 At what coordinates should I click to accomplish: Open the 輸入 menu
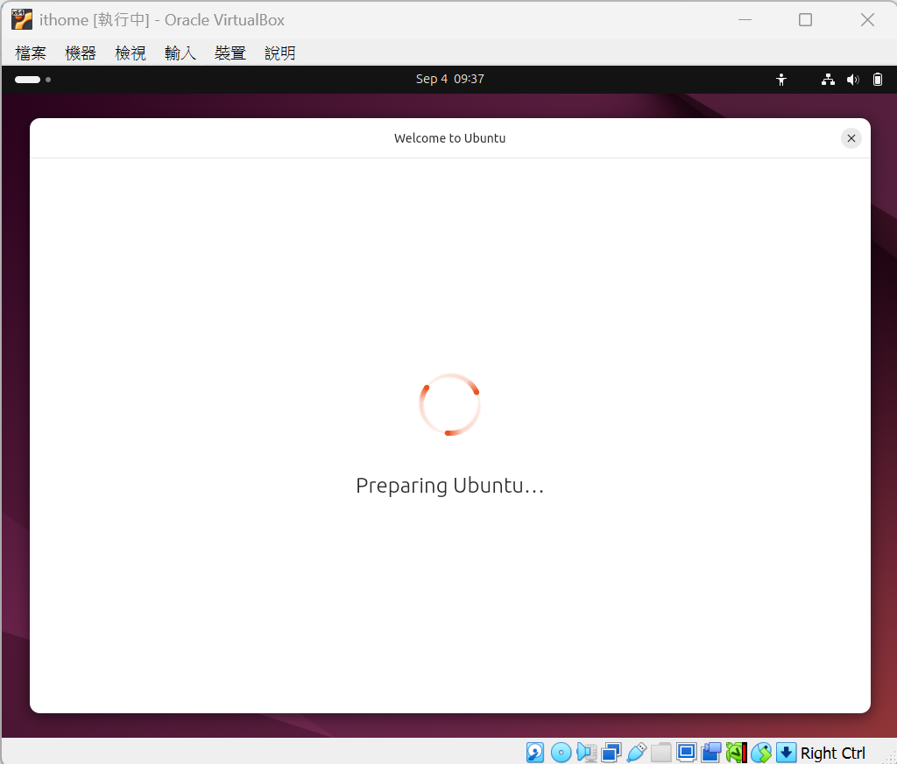180,53
